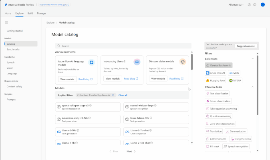Collapse the Collections filter section chevron
Image resolution: width=270 pixels, height=160 pixels.
point(252,59)
